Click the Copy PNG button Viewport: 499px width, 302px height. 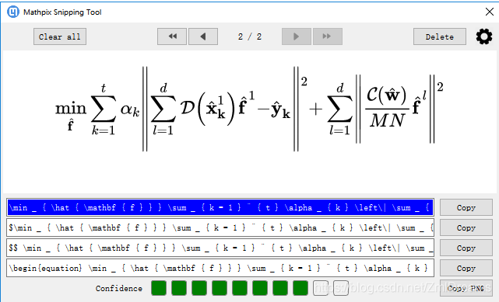[466, 288]
